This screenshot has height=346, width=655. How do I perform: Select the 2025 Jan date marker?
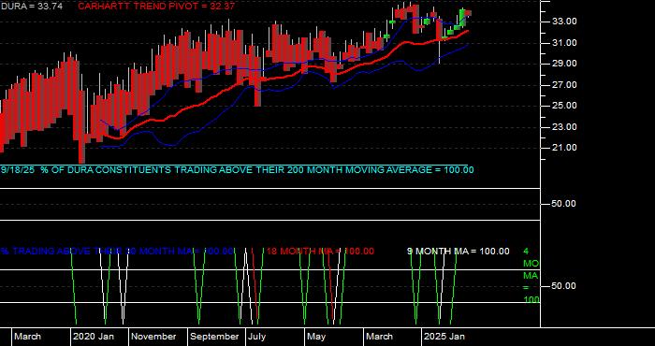click(444, 337)
